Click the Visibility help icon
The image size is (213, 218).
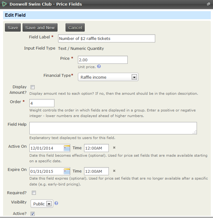(56, 203)
